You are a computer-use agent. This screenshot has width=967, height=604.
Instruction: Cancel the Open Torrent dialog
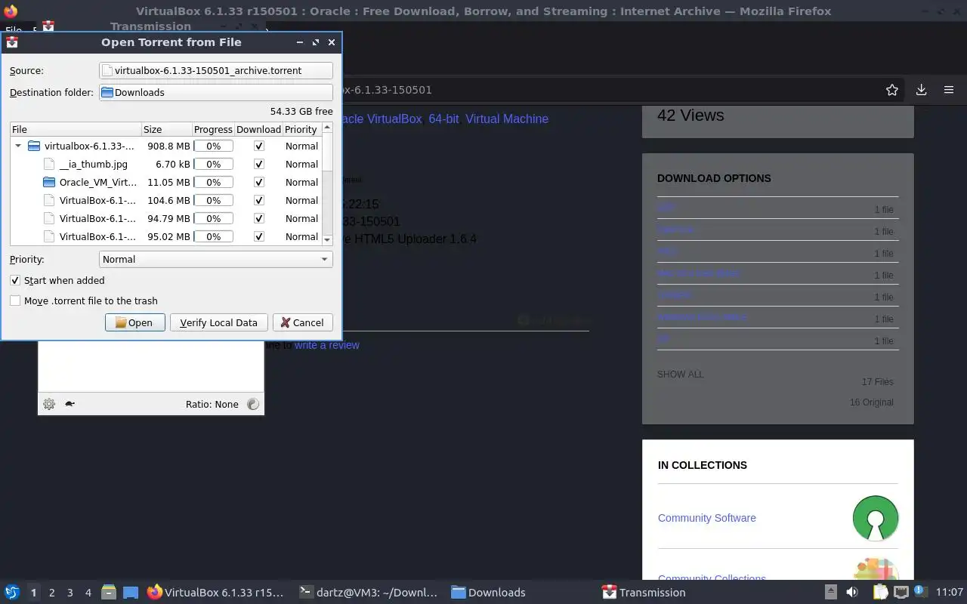(303, 322)
